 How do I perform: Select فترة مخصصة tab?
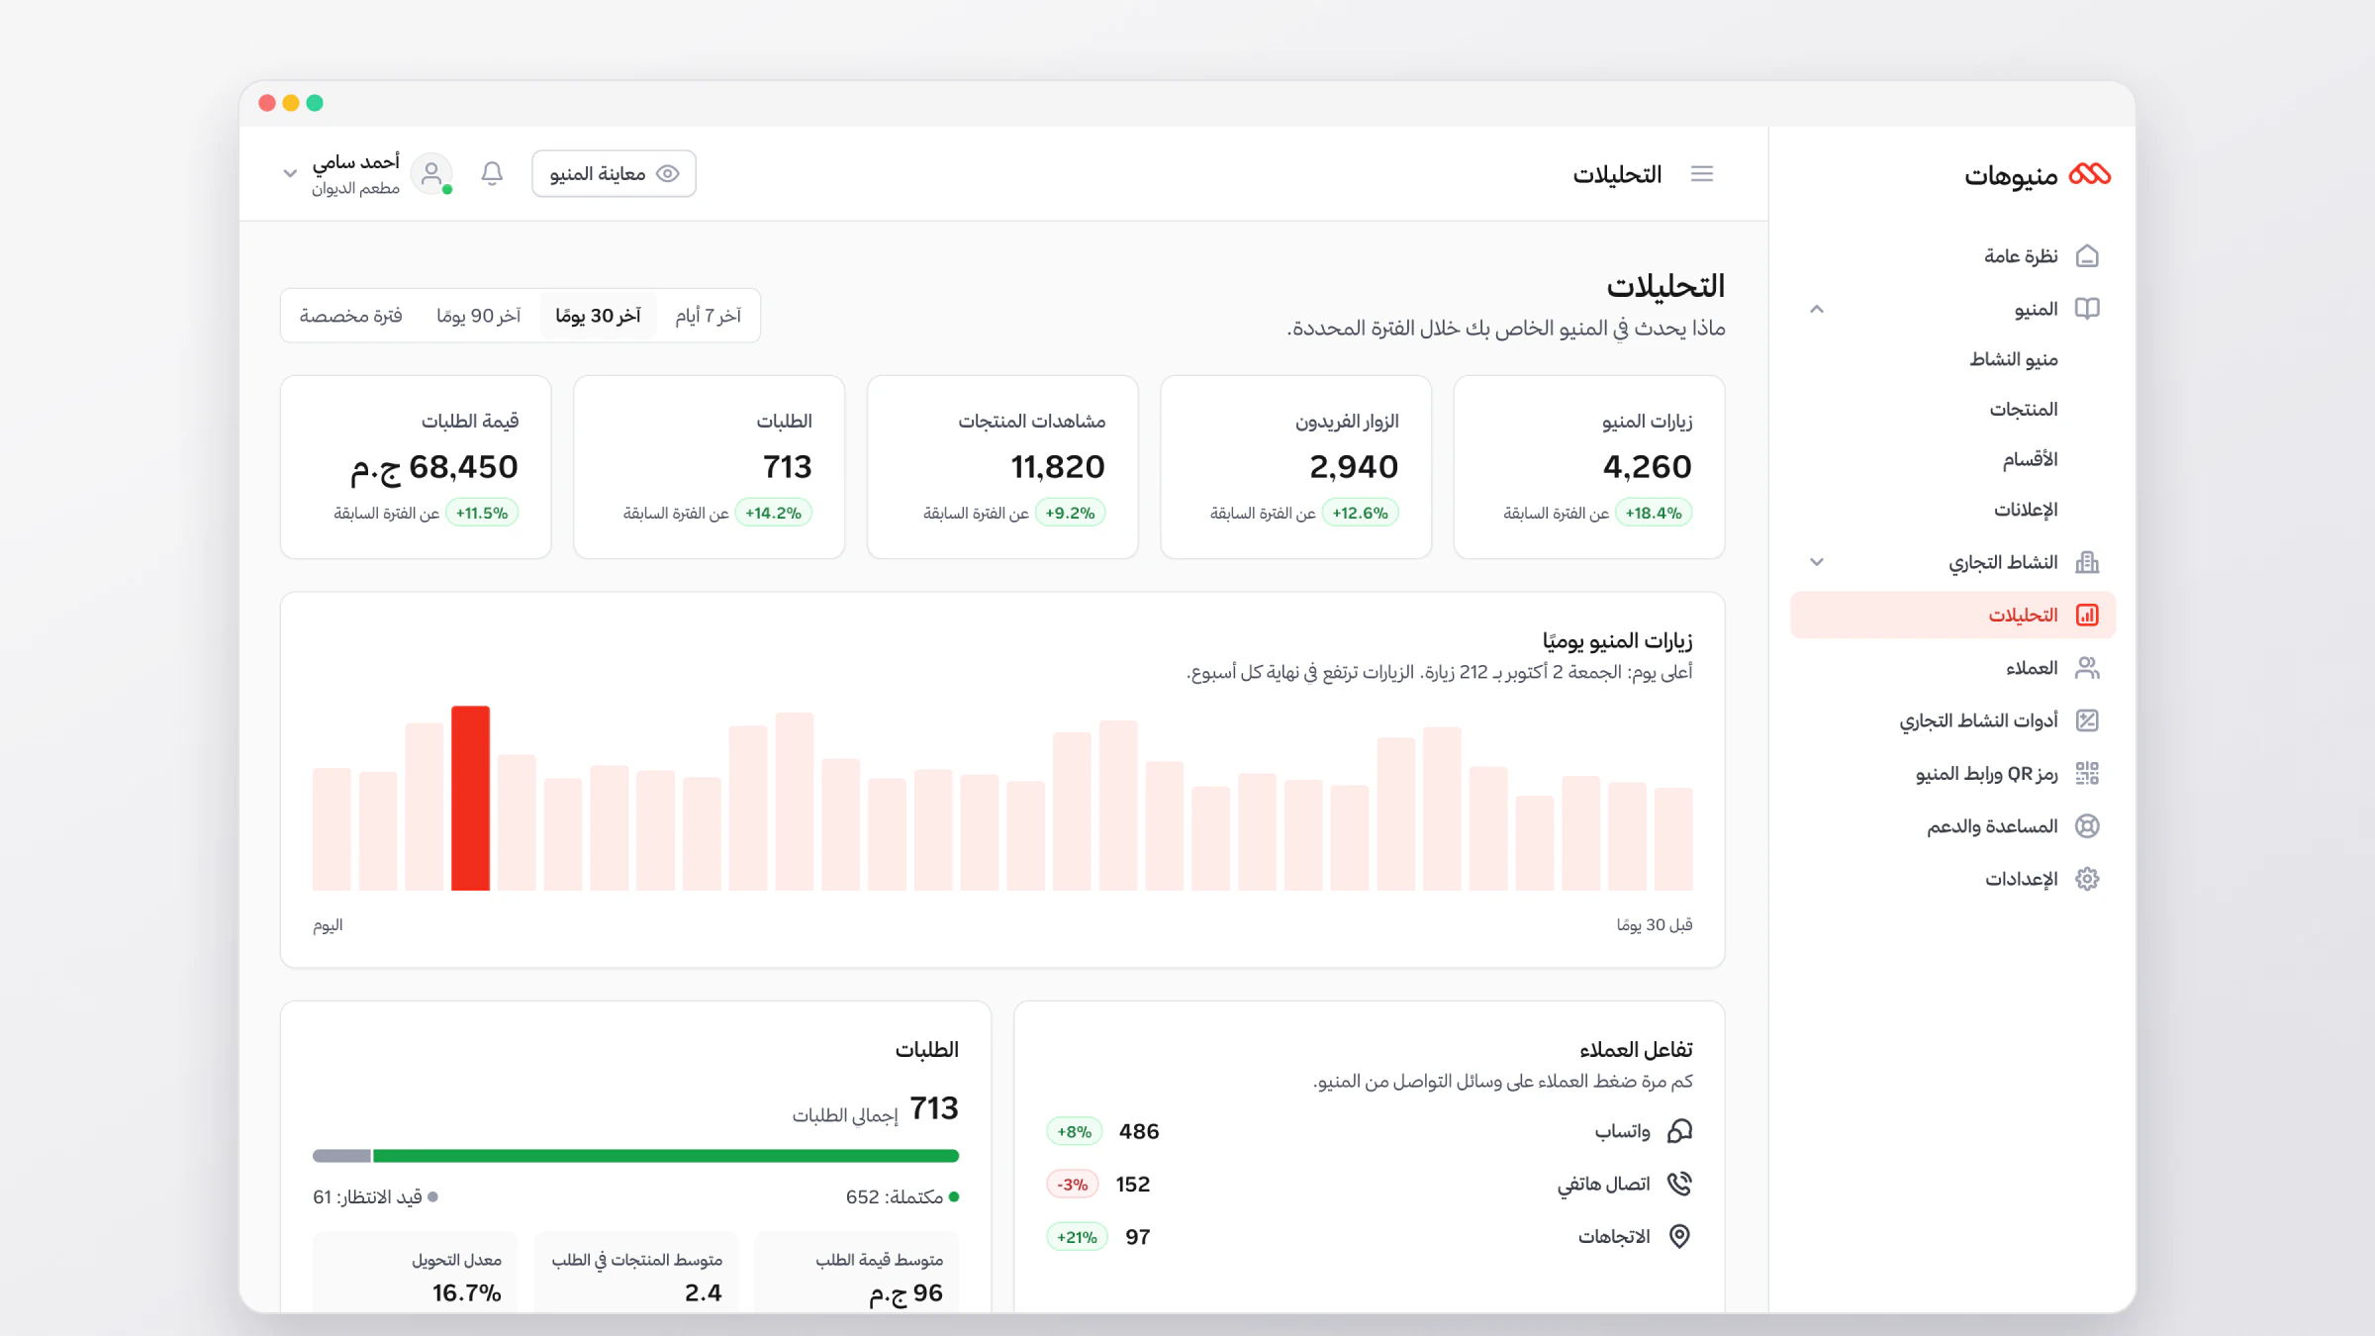[350, 316]
